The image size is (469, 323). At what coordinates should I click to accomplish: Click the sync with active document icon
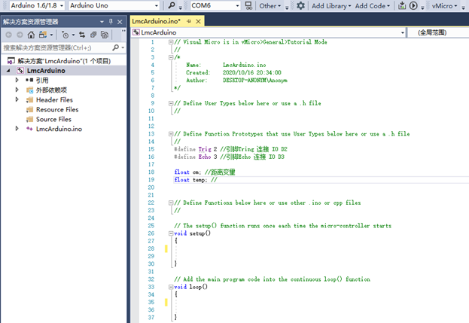click(x=82, y=35)
